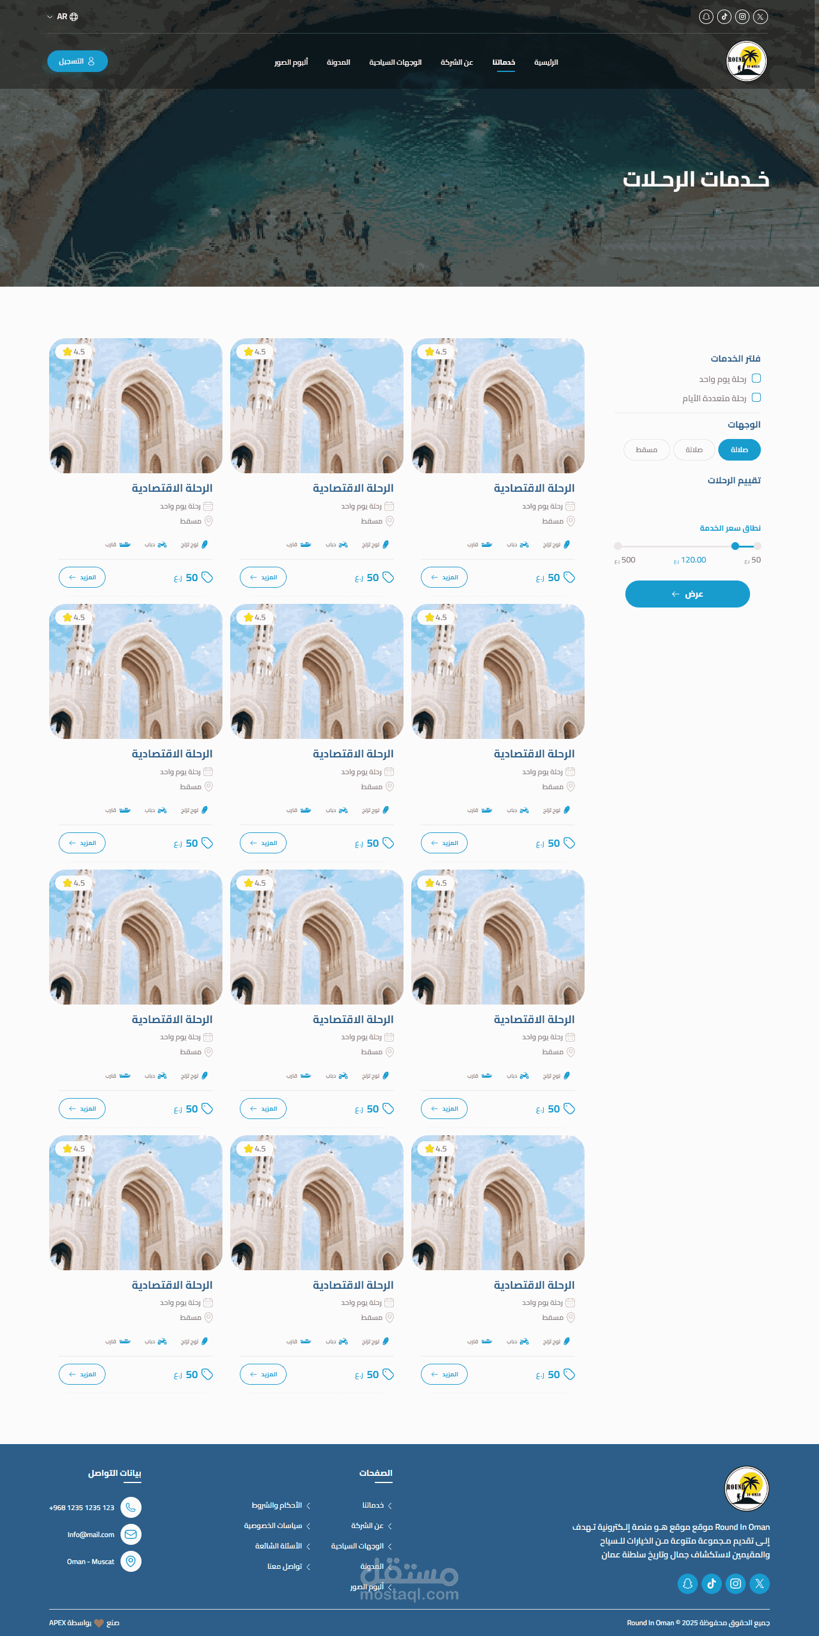Check the رحلة متعددة الأيام filter checkbox
The image size is (819, 1636).
756,398
